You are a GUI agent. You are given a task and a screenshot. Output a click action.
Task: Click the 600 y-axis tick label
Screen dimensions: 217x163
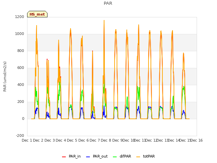21,68
